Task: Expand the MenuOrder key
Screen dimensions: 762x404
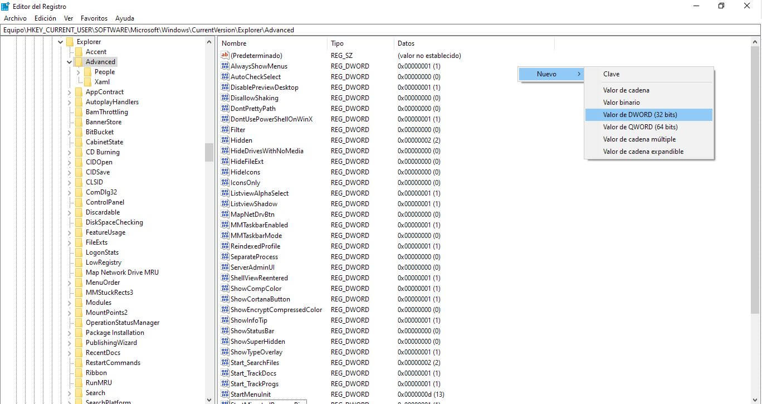Action: click(x=69, y=283)
